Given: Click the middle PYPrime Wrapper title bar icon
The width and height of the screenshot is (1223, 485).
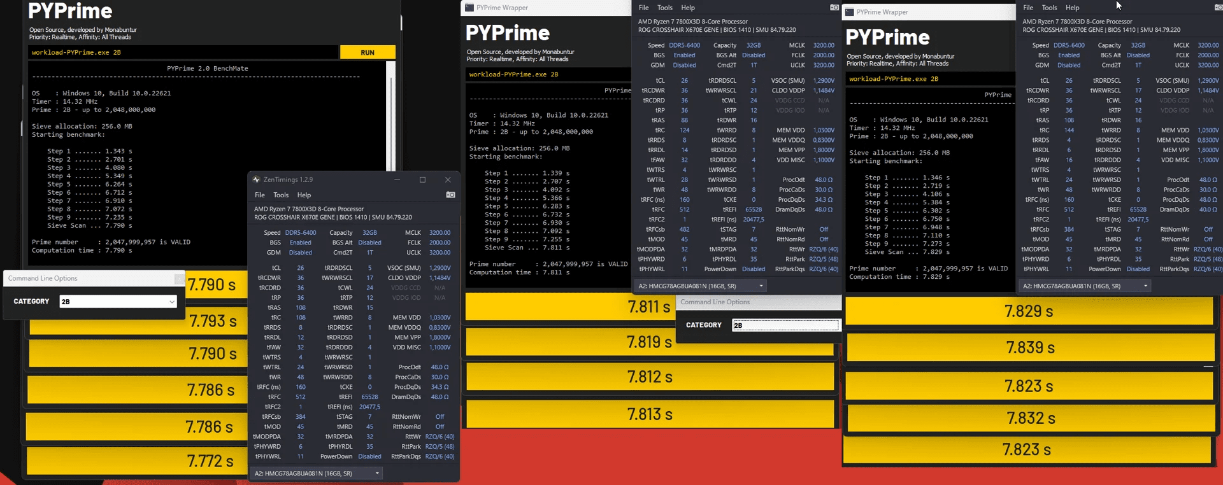Looking at the screenshot, I should tap(469, 8).
